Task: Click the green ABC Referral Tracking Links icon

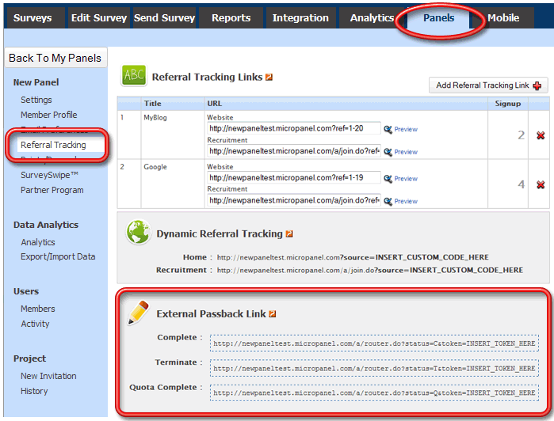Action: click(x=134, y=75)
